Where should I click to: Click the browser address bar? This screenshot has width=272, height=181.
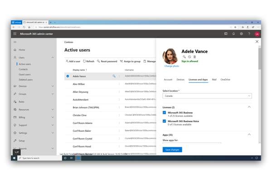point(132,27)
